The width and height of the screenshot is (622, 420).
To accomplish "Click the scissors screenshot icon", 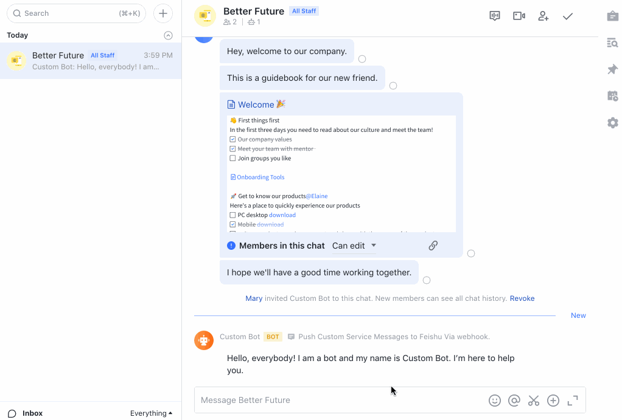I will point(534,401).
